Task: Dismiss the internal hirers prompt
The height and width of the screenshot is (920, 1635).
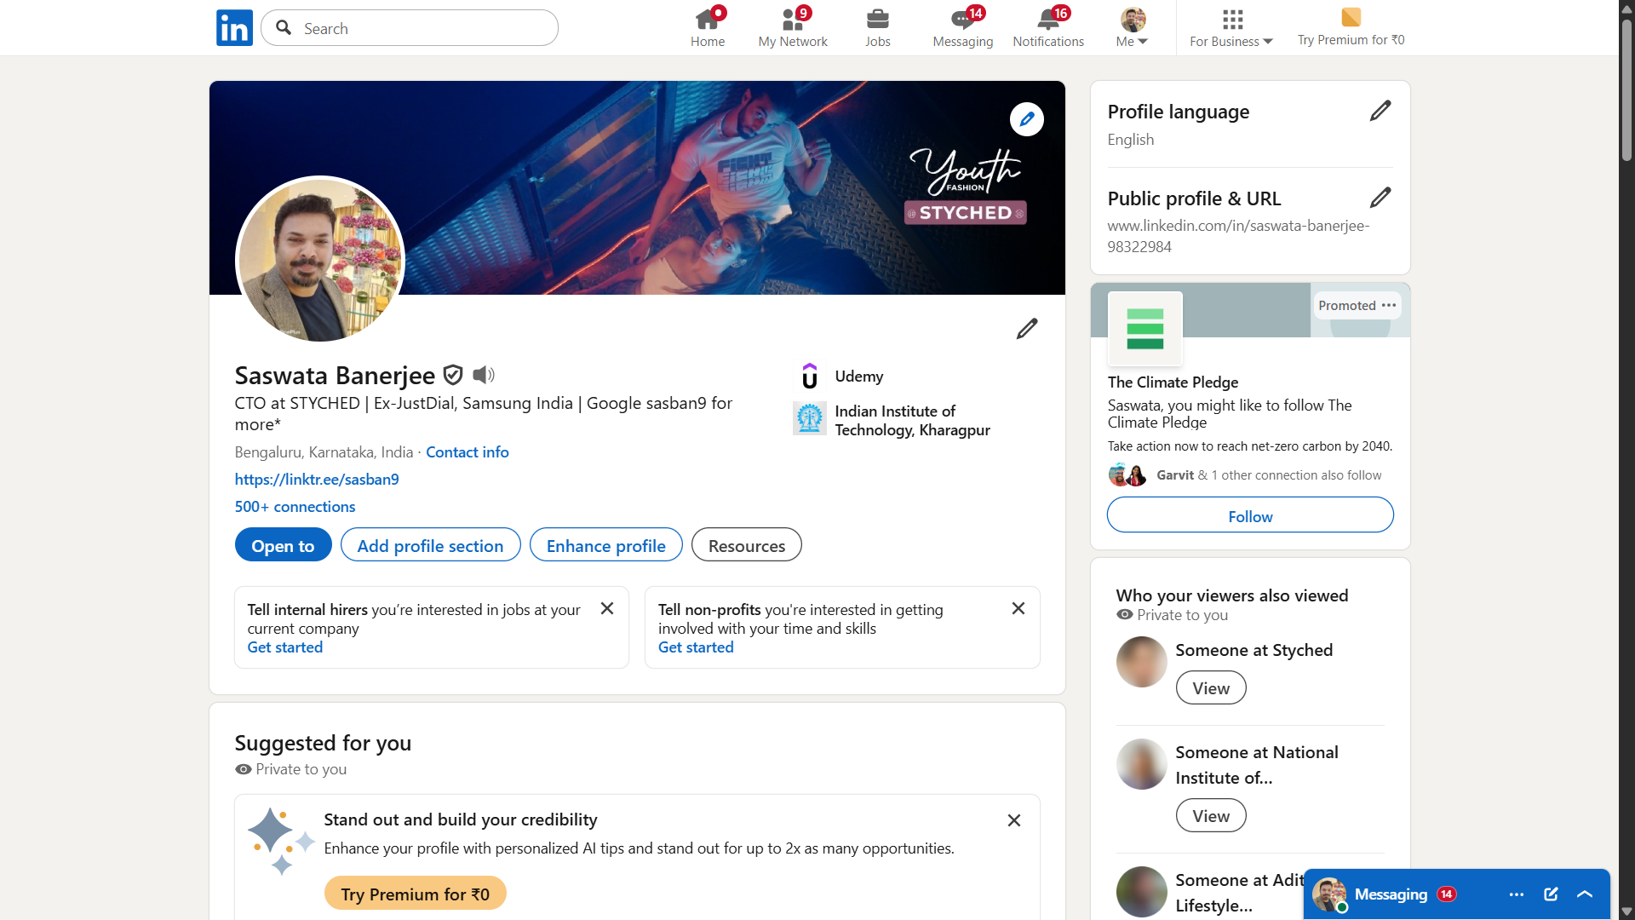Action: (607, 608)
